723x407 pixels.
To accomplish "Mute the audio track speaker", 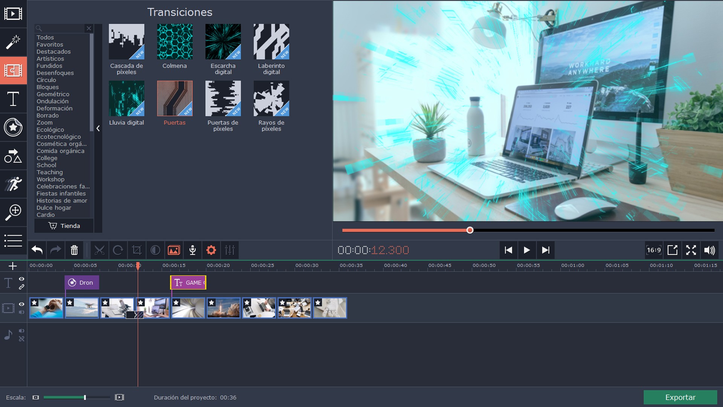I will tap(21, 331).
